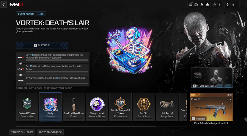Select Can't Die, Must Party emblem
Image resolution: width=247 pixels, height=136 pixels.
[50, 107]
